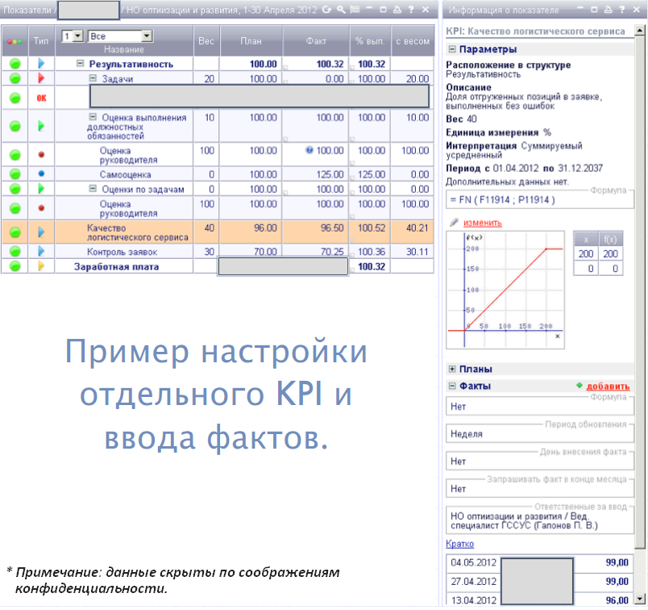Click the search magnifier icon in header

tap(341, 10)
